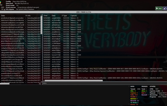167x106 pixels.
Task: Click the left arrow of the hits table horizontal scrollbar
Action: (x=44, y=81)
